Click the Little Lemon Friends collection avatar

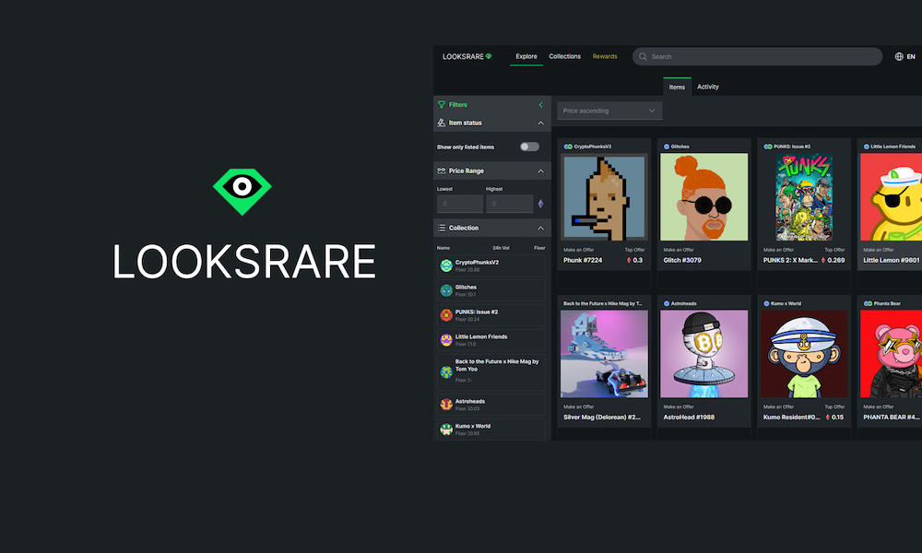446,340
